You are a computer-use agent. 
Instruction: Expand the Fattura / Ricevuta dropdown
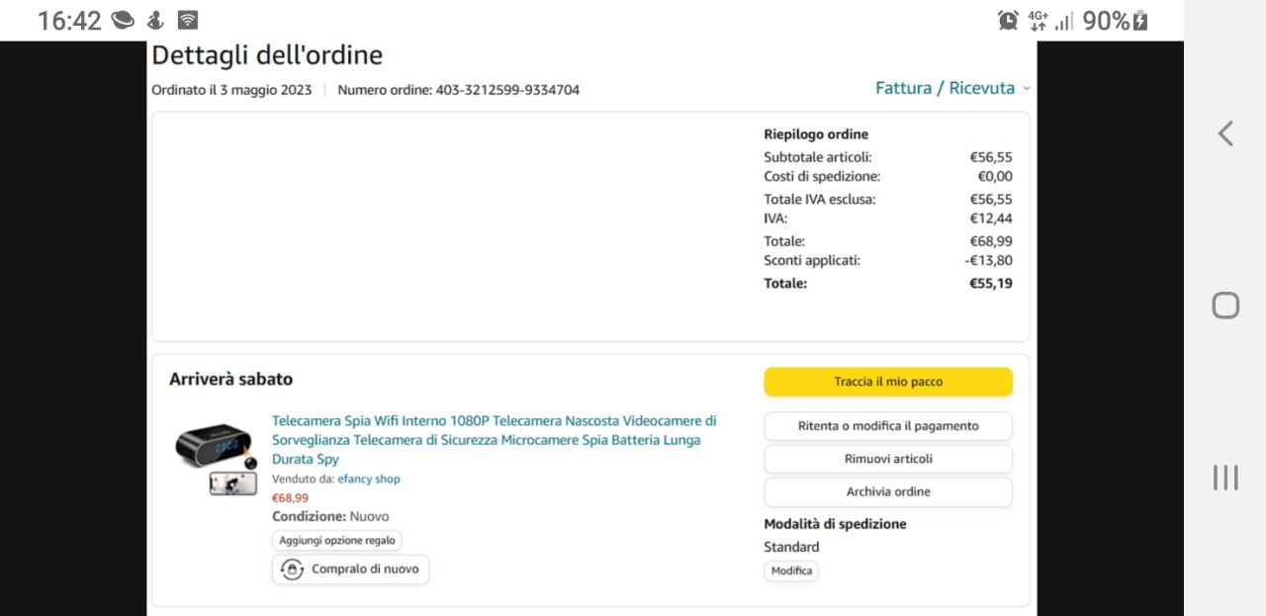pyautogui.click(x=945, y=88)
